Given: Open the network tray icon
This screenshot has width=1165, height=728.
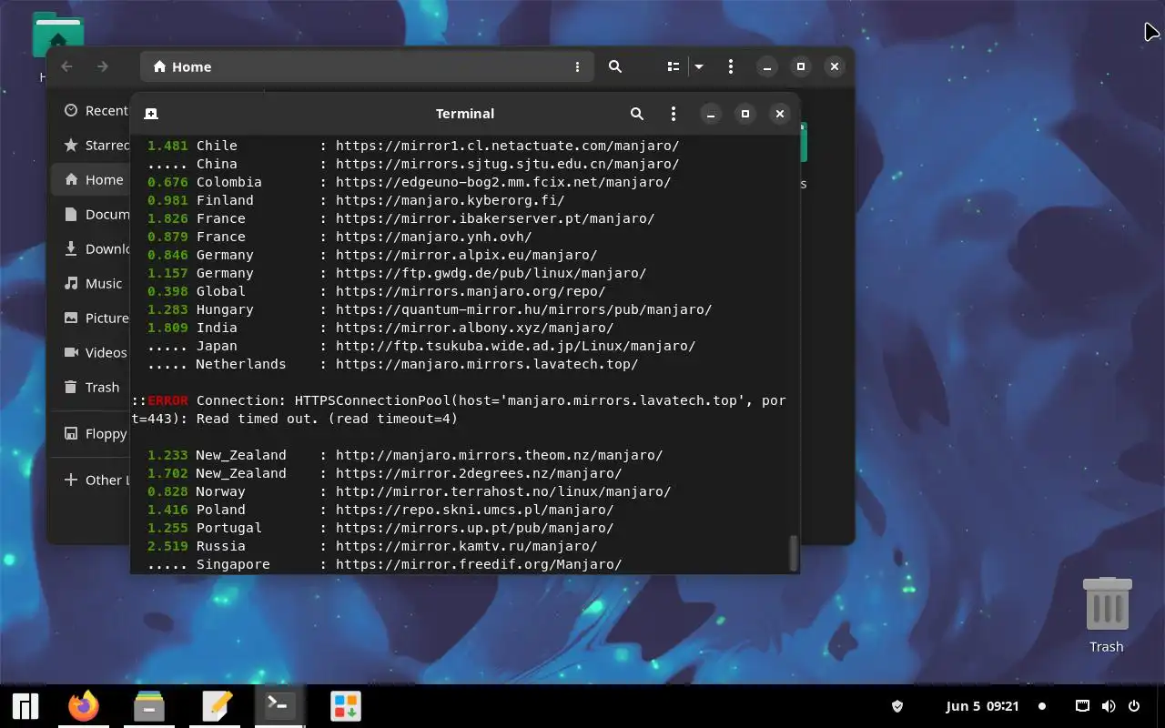Looking at the screenshot, I should [1083, 706].
